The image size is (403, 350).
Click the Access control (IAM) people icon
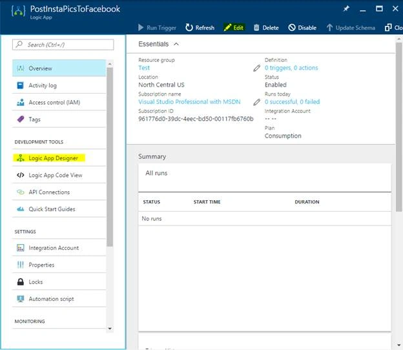coord(20,102)
